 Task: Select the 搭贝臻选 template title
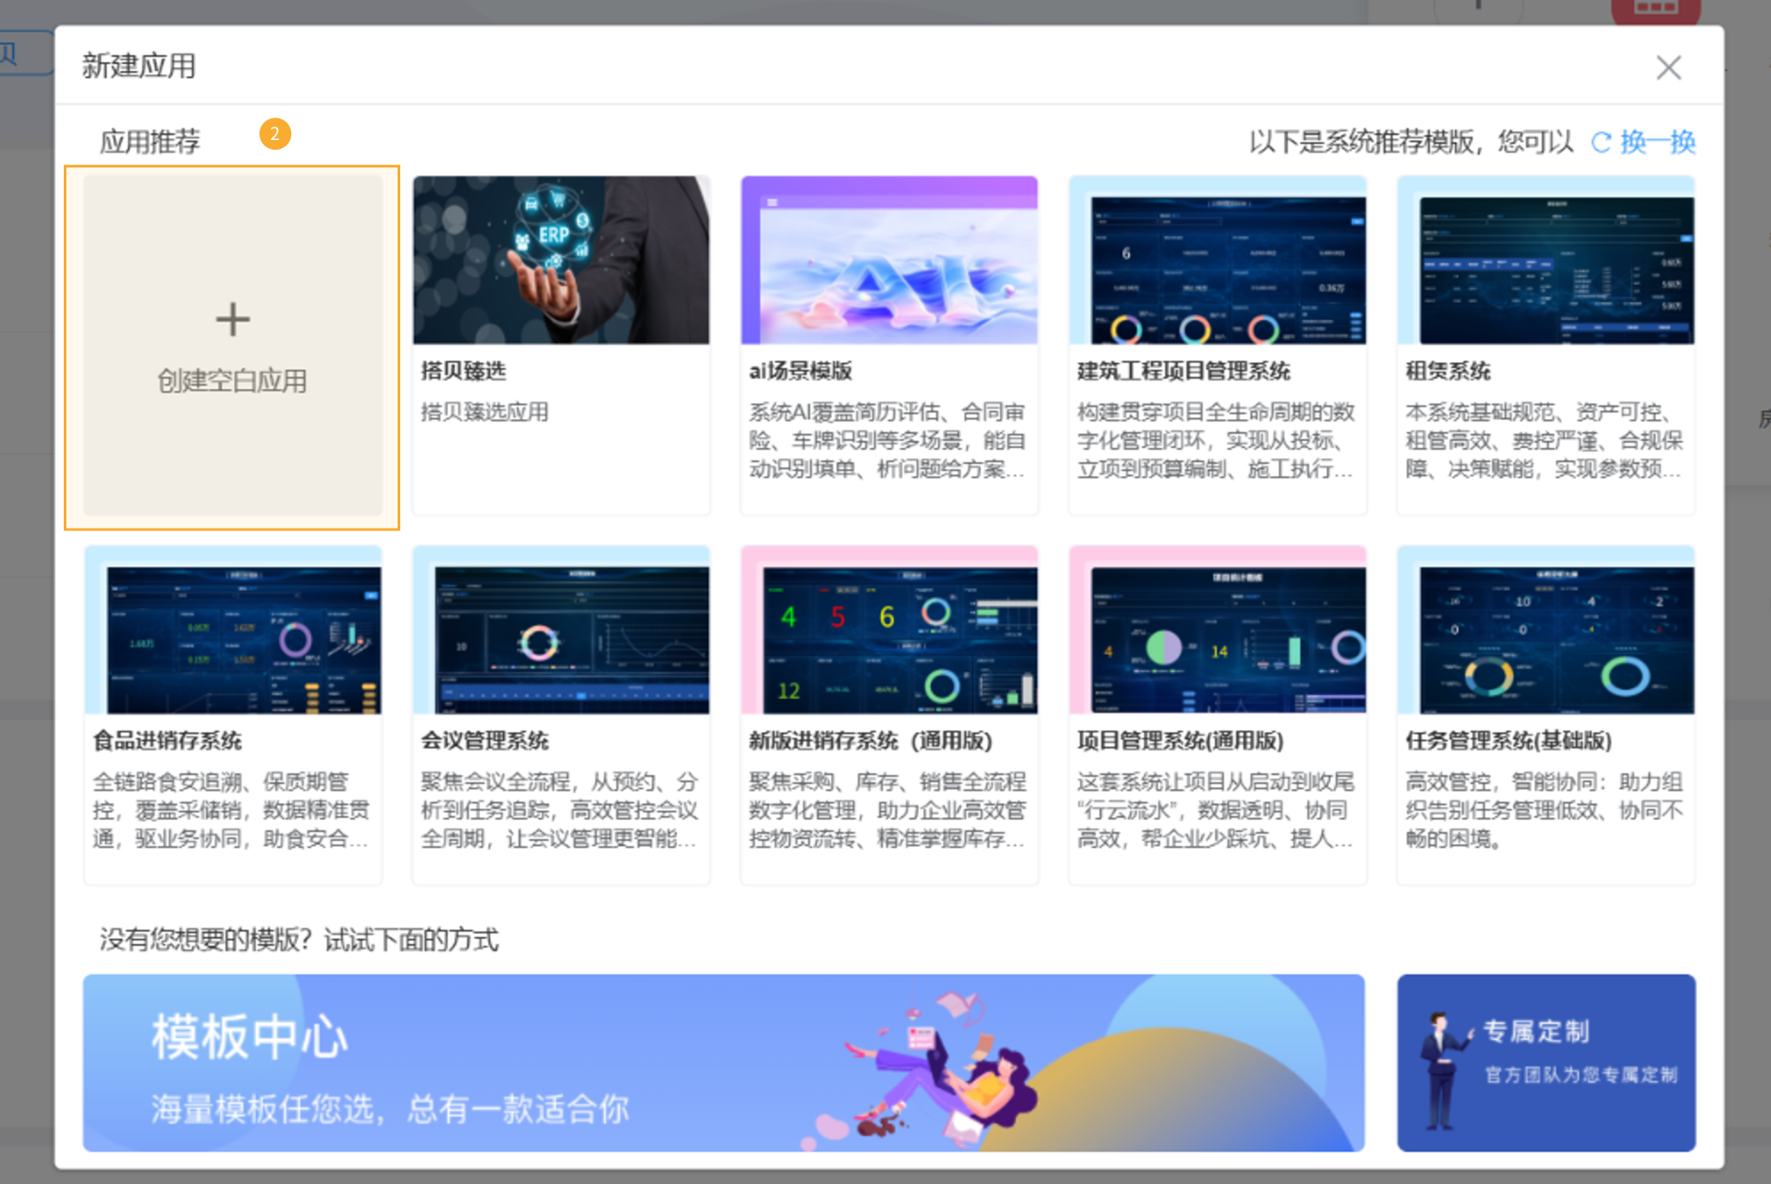(x=463, y=370)
